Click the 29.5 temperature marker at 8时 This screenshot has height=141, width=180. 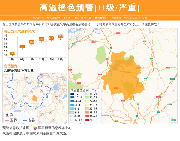[x=13, y=54]
